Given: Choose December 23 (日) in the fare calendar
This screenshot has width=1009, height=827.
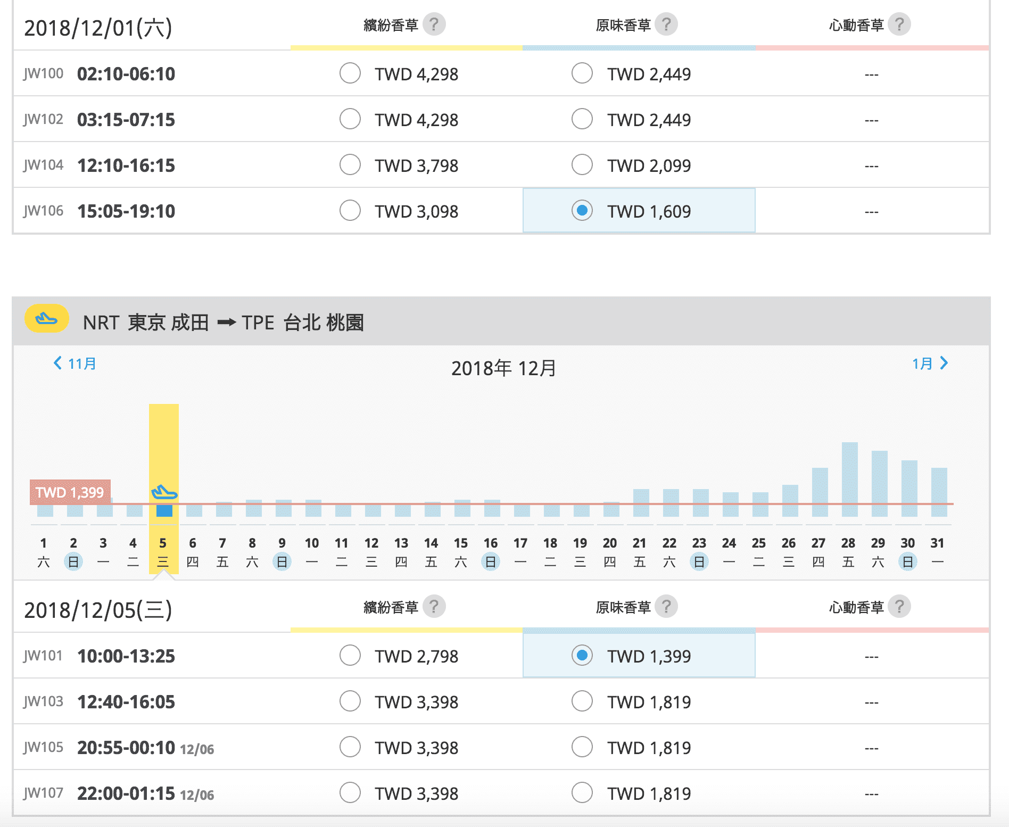Looking at the screenshot, I should (699, 552).
